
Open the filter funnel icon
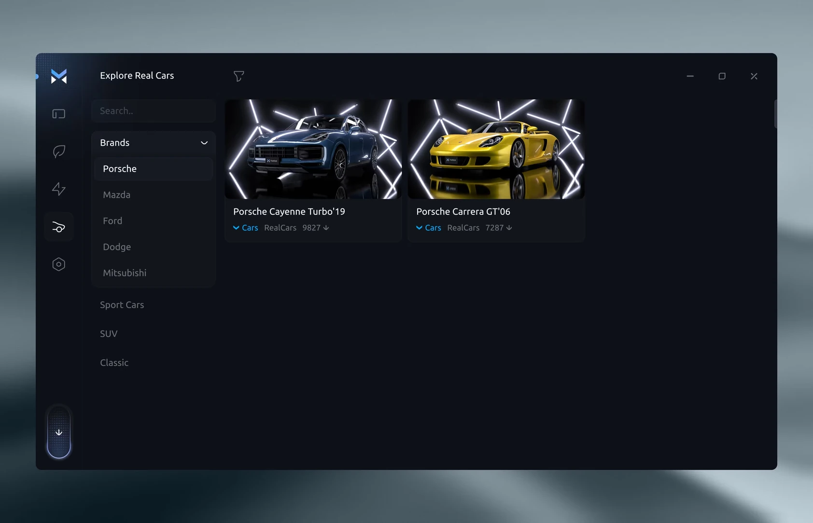238,76
